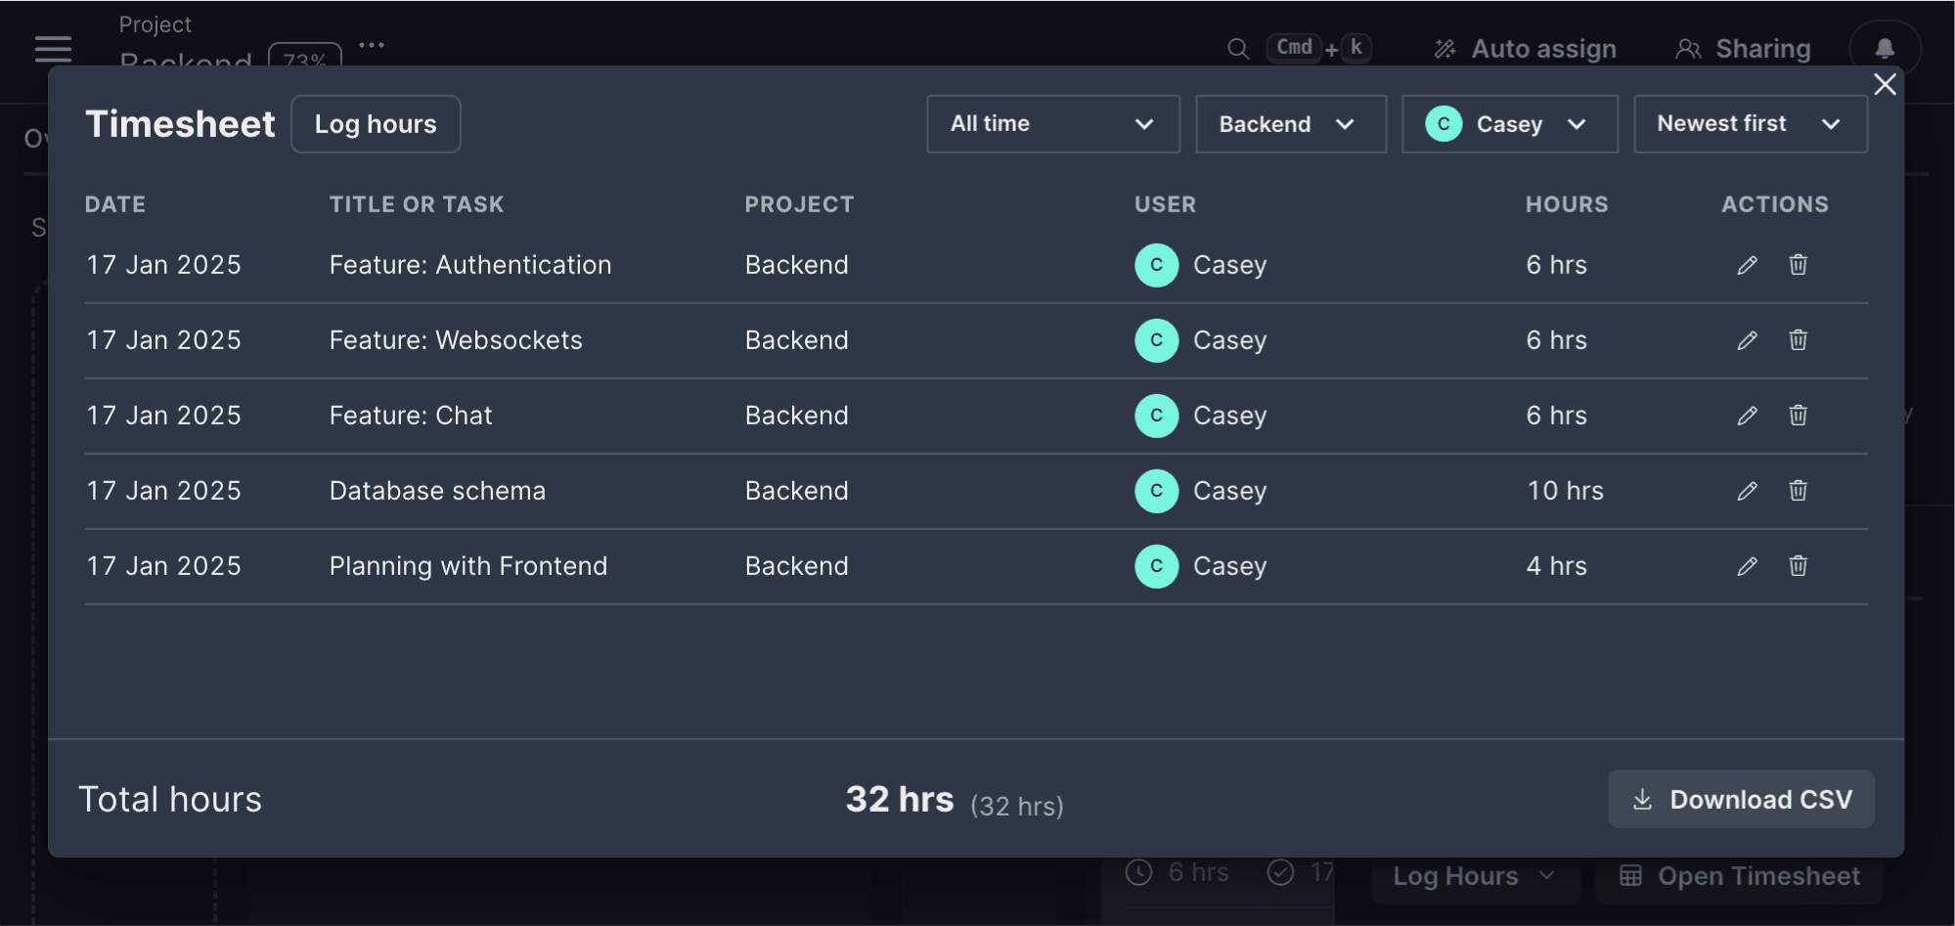Open the Backend project filter dropdown
The height and width of the screenshot is (926, 1955).
point(1291,124)
